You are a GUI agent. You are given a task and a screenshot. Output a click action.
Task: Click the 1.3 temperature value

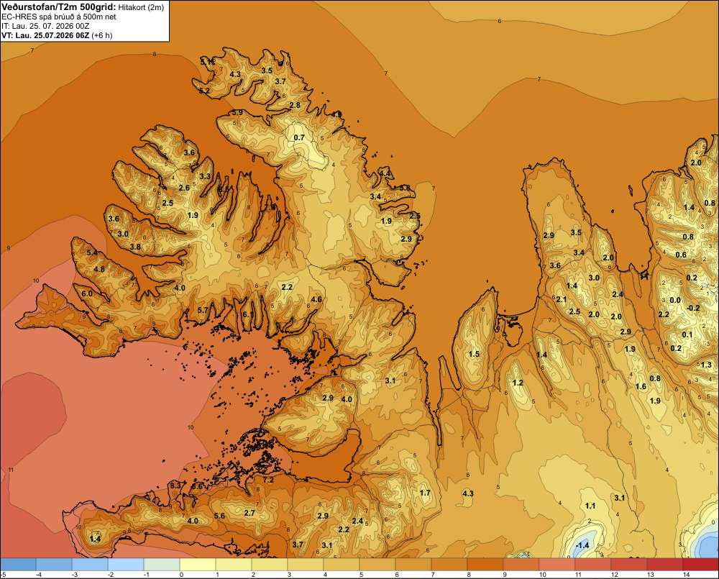tap(707, 365)
